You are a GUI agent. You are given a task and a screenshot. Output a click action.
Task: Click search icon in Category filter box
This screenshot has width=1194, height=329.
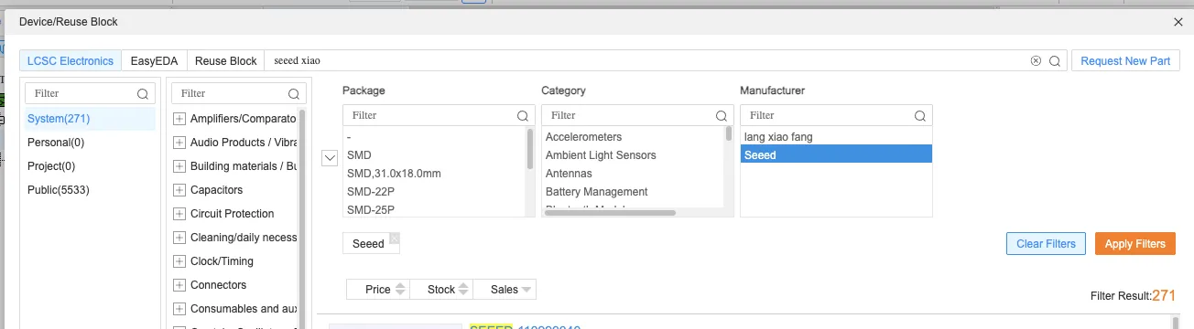click(x=721, y=116)
